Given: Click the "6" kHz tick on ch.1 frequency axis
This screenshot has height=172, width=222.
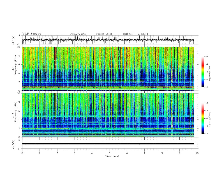Looking at the screenshot, I should point(20,64).
